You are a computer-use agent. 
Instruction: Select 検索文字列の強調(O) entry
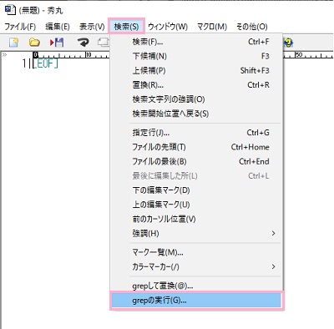point(196,99)
